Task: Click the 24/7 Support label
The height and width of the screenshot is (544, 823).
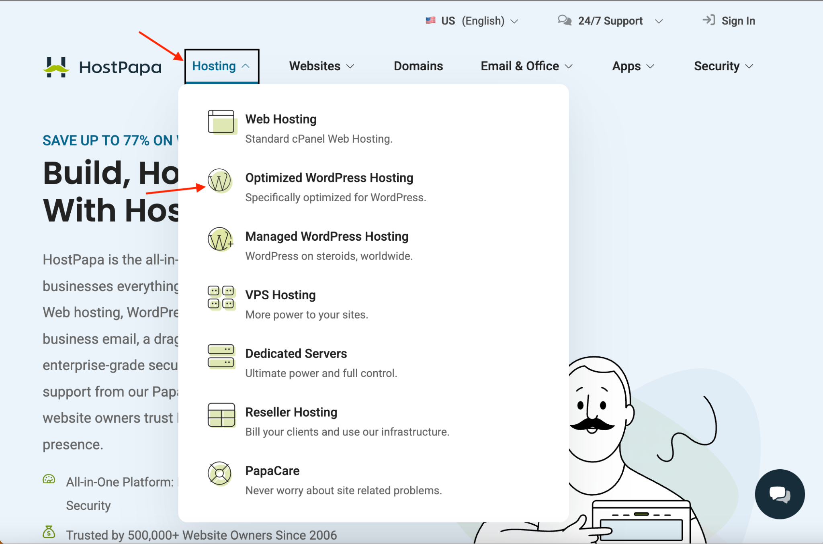Action: pyautogui.click(x=610, y=21)
